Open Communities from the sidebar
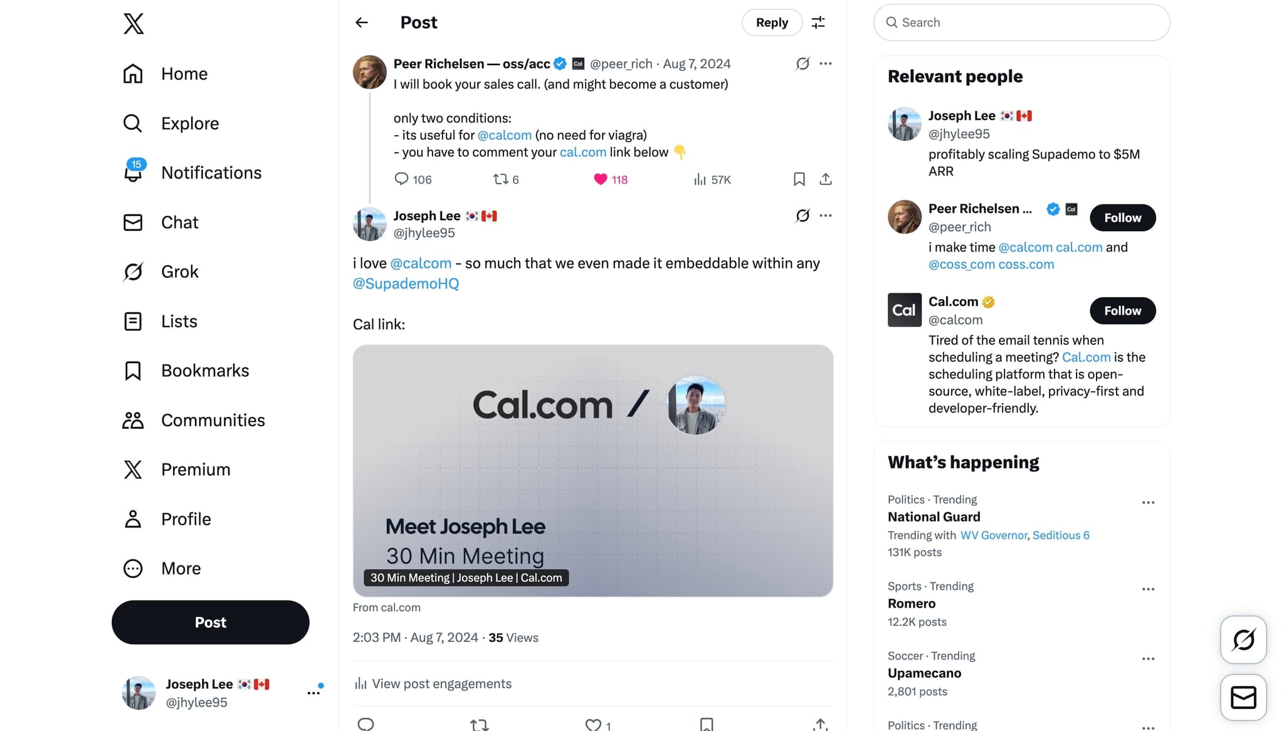1284x731 pixels. pyautogui.click(x=213, y=420)
